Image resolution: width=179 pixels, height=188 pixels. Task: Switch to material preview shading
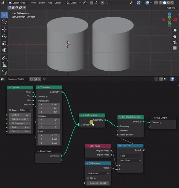168,3
